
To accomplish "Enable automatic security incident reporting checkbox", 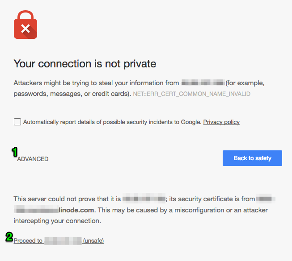I will (x=17, y=122).
